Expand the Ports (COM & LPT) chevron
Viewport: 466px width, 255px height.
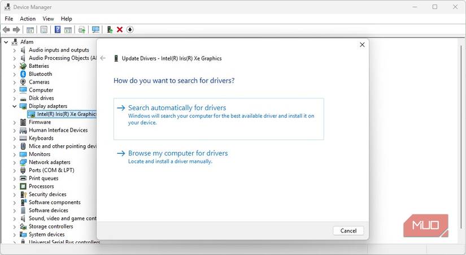pos(14,171)
